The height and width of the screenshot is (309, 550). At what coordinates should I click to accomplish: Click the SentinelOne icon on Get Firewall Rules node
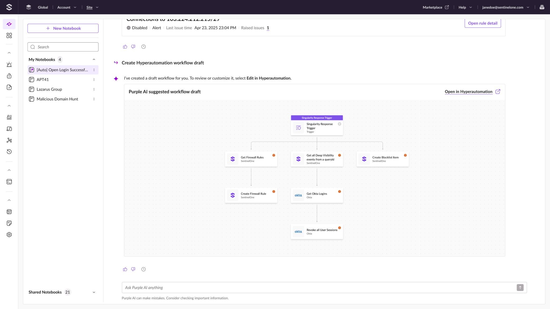click(x=232, y=159)
